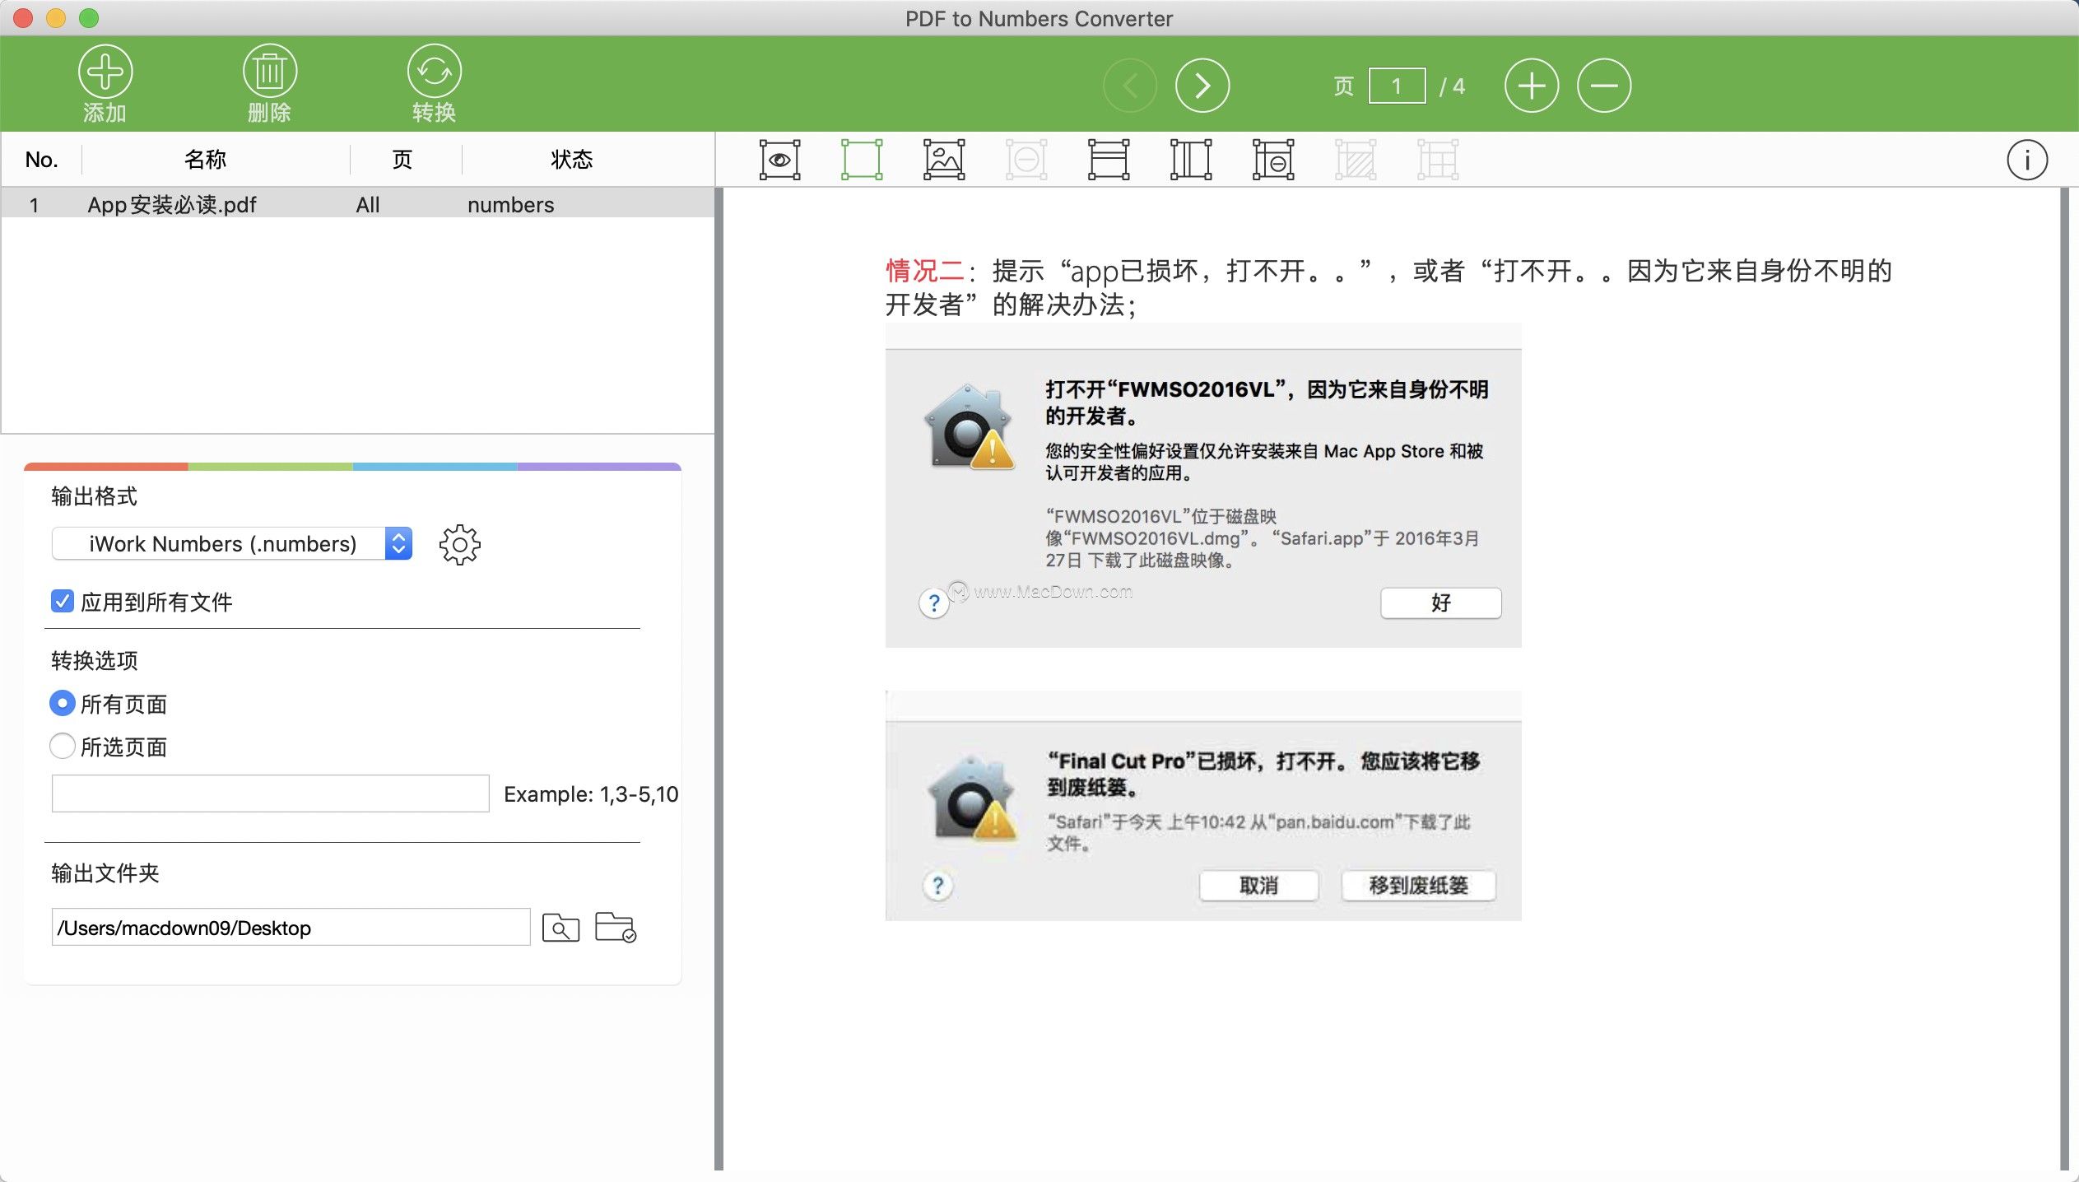Click the Example: 1,3-5,10 hint text
2079x1182 pixels.
(x=591, y=793)
